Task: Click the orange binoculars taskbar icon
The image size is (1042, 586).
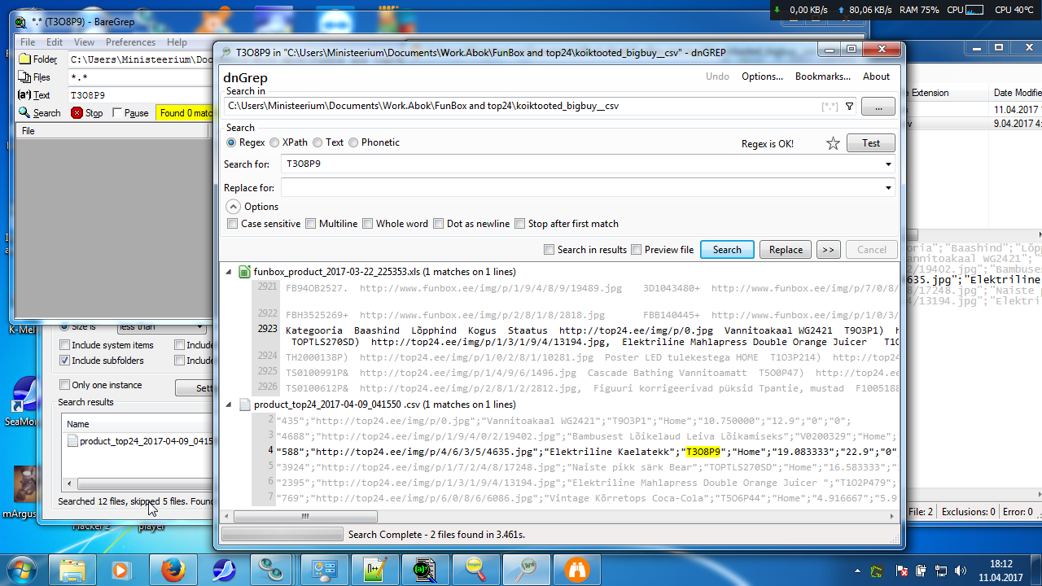Action: [x=577, y=569]
